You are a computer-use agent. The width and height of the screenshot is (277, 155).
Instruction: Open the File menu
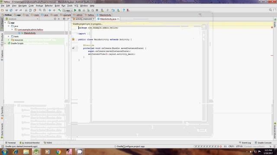click(x=3, y=6)
